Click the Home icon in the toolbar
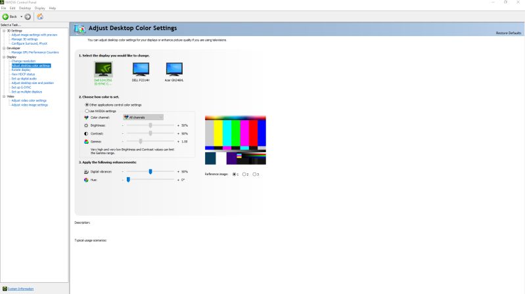The width and height of the screenshot is (525, 294). 40,16
